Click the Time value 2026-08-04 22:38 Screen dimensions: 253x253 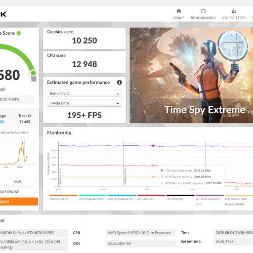tap(233, 233)
